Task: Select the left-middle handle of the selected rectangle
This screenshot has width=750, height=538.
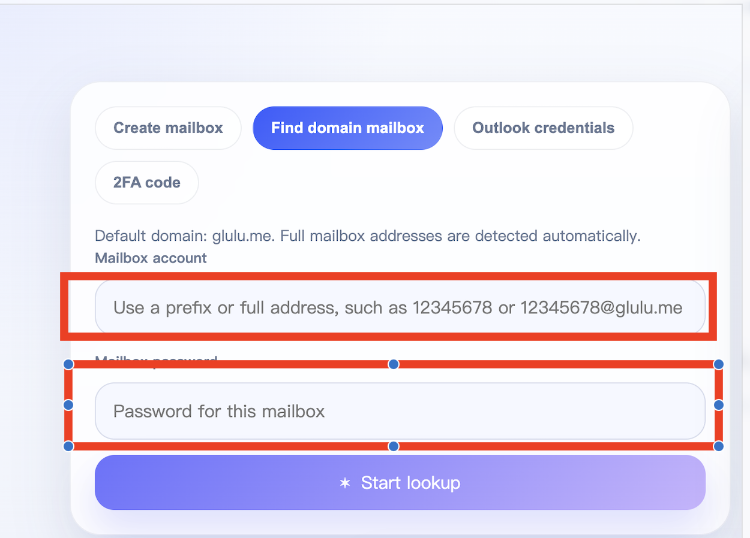Action: pos(68,405)
